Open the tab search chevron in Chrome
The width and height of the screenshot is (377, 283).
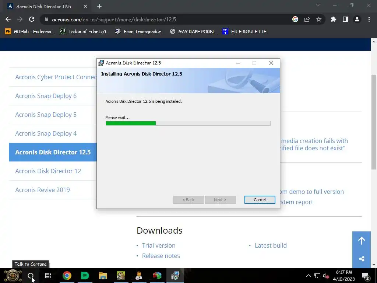[x=318, y=5]
